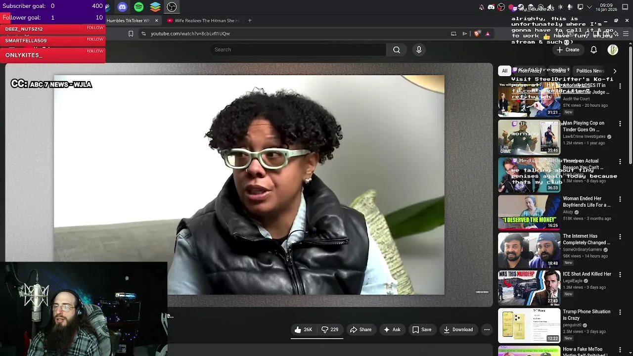Click the bookmark icon beside the URL
Image resolution: width=633 pixels, height=356 pixels.
(131, 34)
